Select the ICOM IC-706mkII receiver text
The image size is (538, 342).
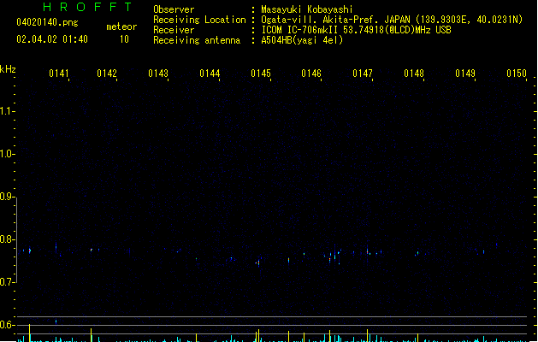tap(356, 30)
